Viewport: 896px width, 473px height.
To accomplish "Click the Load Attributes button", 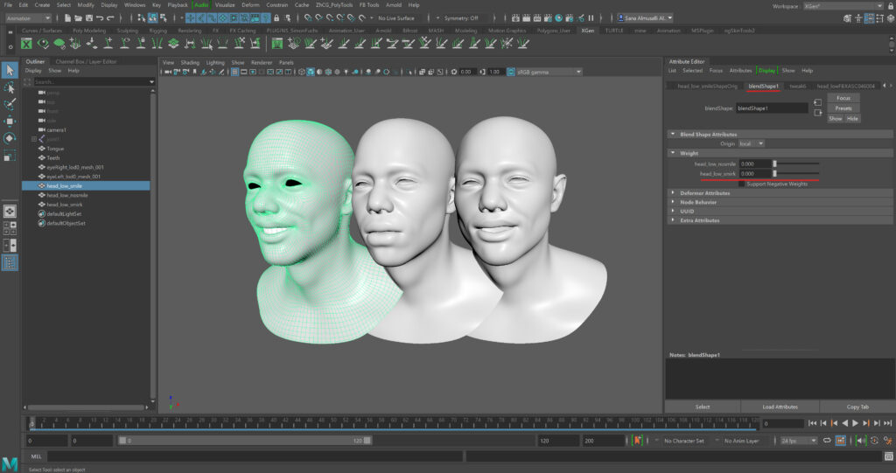I will [780, 407].
